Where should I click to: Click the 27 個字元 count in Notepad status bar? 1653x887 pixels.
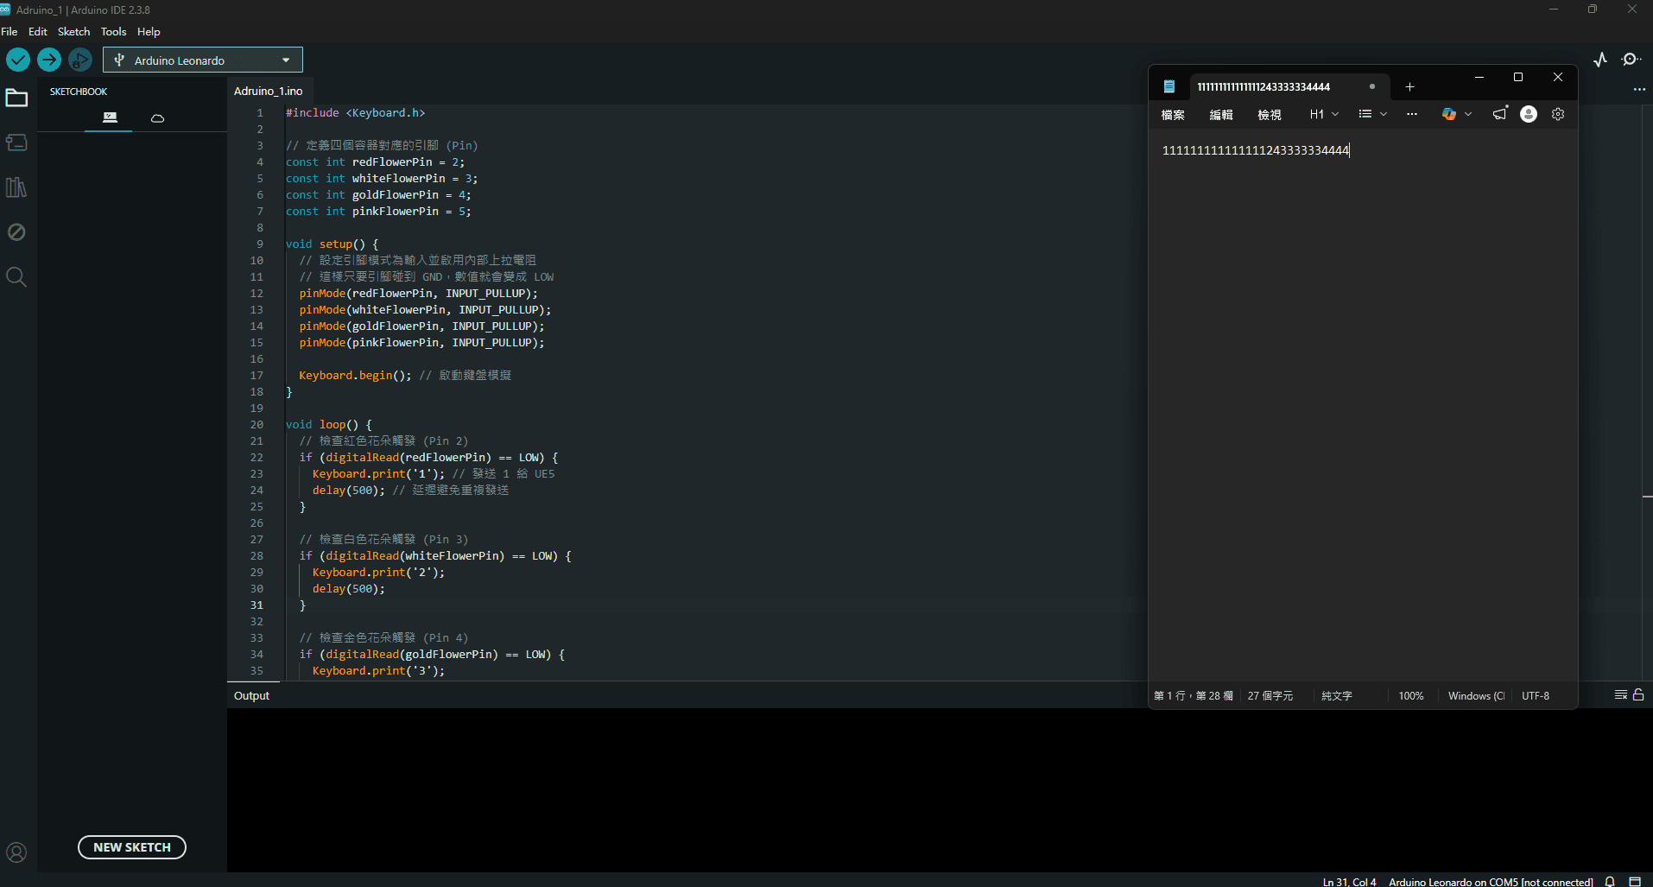[x=1270, y=695]
